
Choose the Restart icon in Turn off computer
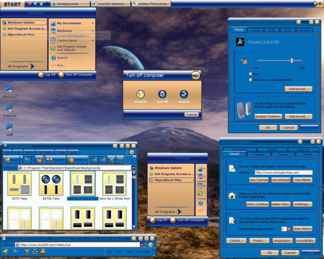[184, 94]
